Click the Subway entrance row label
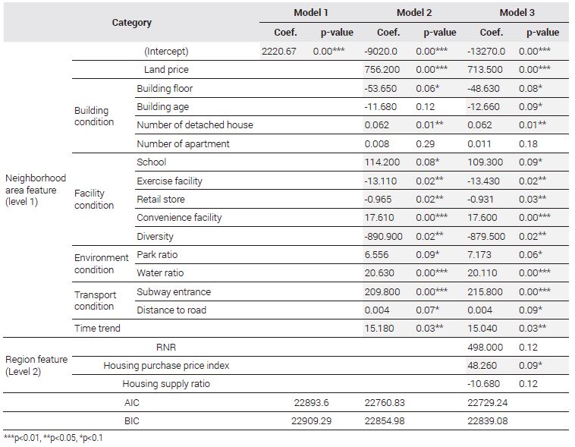This screenshot has height=447, width=575. [174, 292]
